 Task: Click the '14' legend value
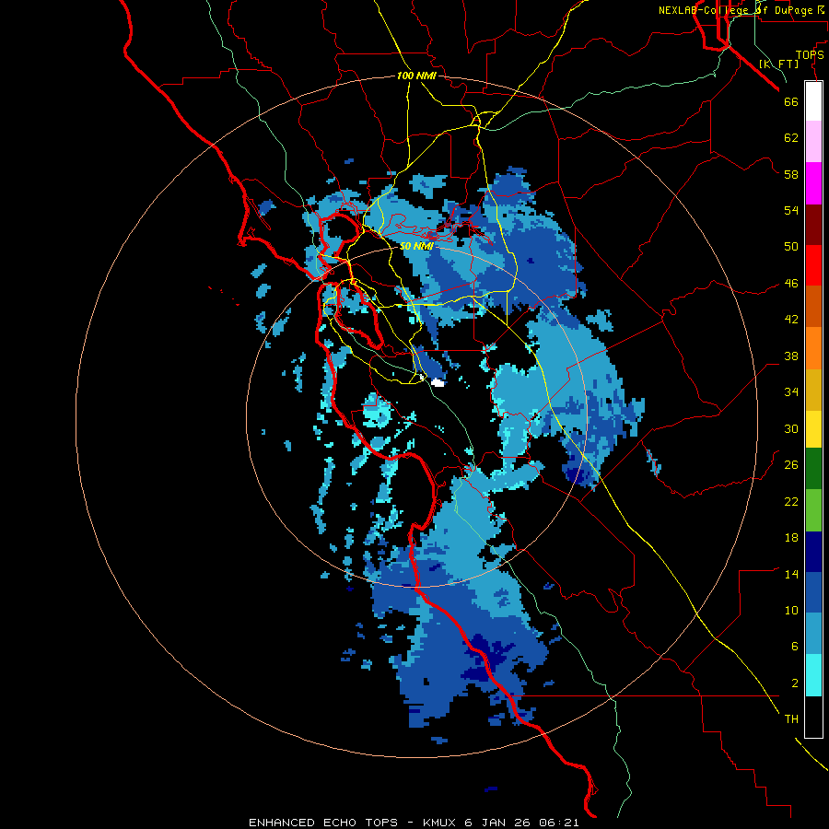tap(791, 574)
